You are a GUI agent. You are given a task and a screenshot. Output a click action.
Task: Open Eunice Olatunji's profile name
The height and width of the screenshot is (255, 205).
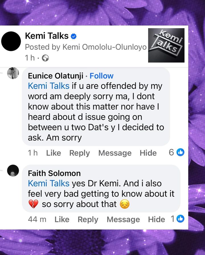coord(56,76)
